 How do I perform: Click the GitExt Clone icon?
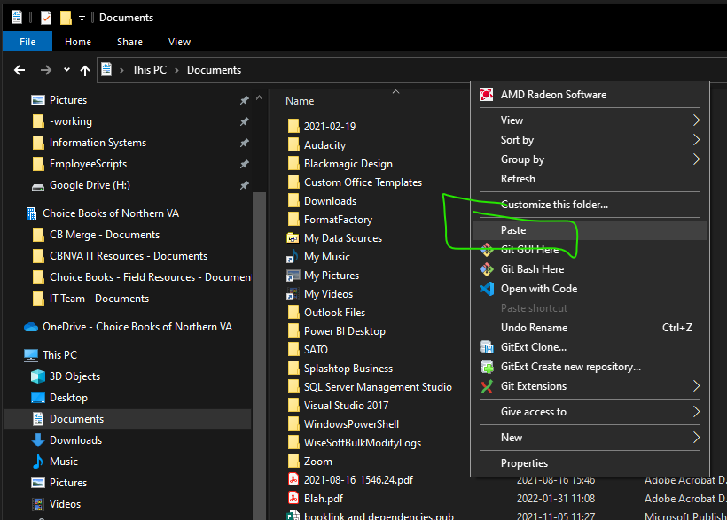point(487,347)
